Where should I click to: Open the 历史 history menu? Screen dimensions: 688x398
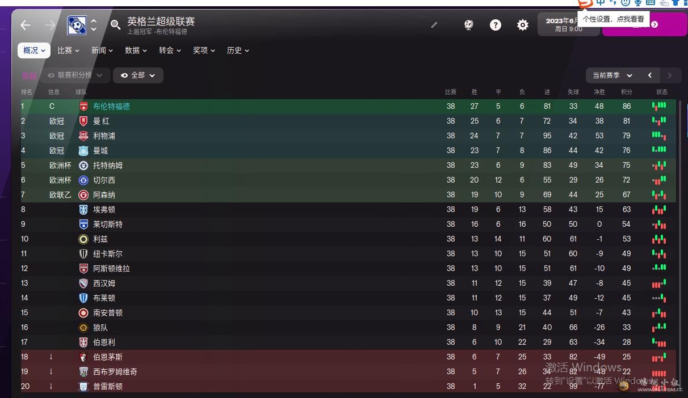point(238,50)
